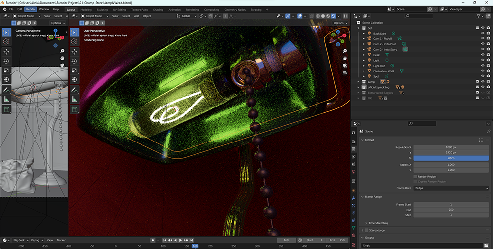Toggle Extra Weed Baggies collection checkbox
The height and width of the screenshot is (249, 493).
point(477,92)
